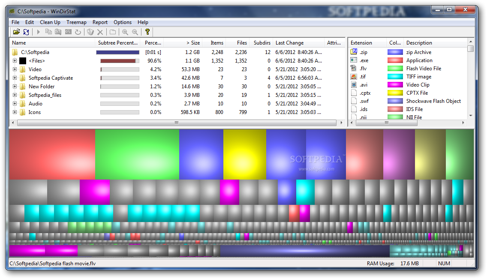Sort by the Extension column header

pyautogui.click(x=367, y=43)
